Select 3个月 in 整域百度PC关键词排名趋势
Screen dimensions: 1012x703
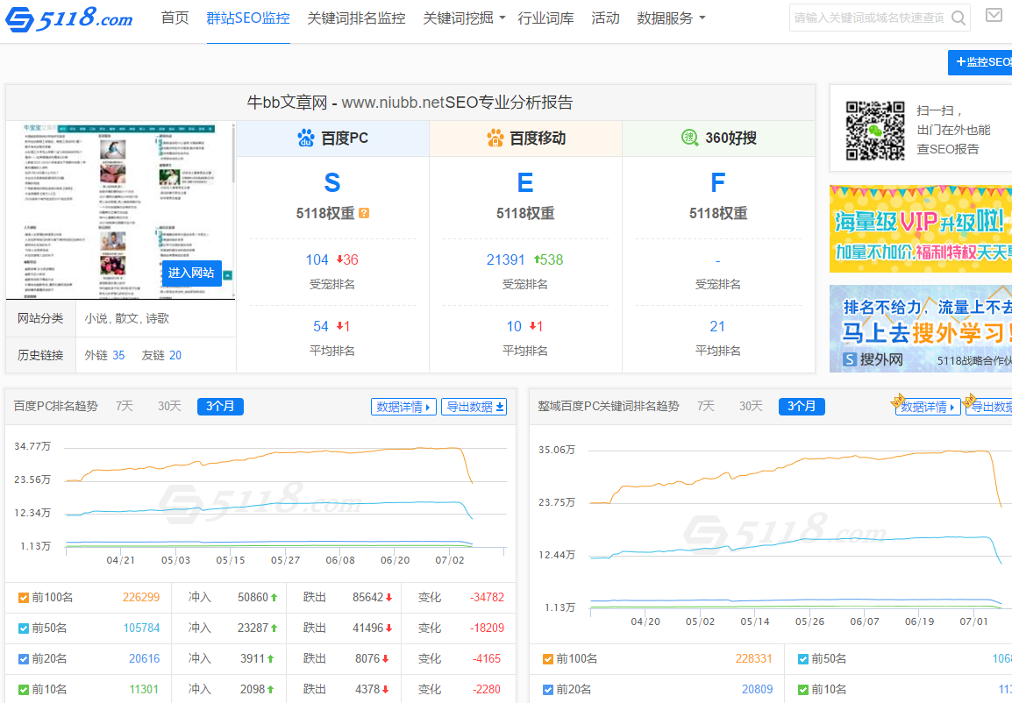click(x=802, y=407)
